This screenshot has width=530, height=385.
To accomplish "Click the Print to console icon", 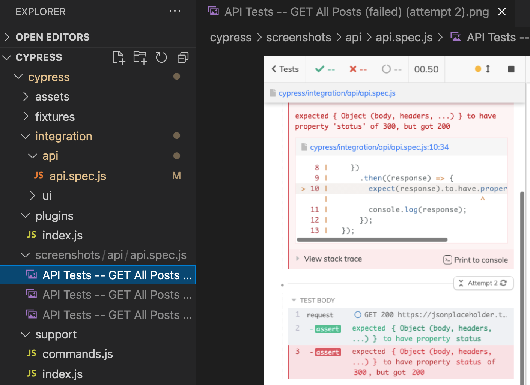I will [447, 260].
